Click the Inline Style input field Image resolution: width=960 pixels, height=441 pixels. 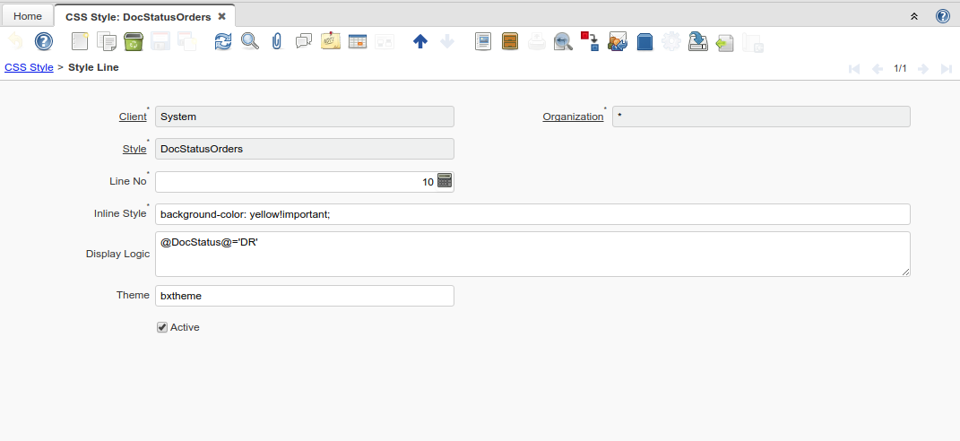532,214
